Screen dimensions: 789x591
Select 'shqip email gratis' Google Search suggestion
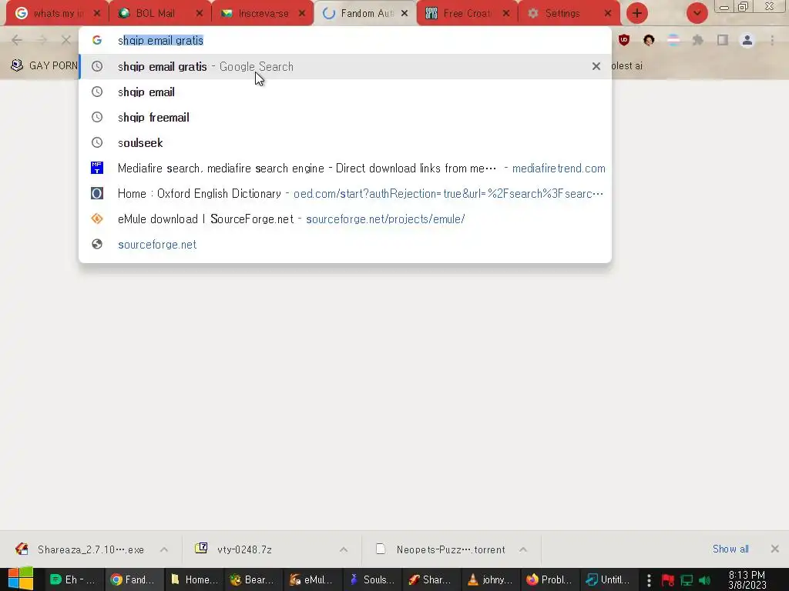click(345, 66)
